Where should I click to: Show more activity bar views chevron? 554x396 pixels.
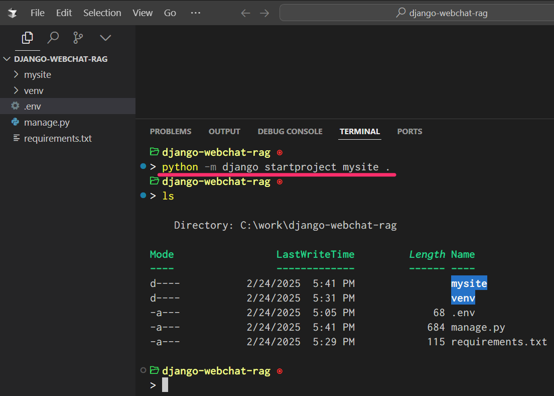click(x=105, y=38)
